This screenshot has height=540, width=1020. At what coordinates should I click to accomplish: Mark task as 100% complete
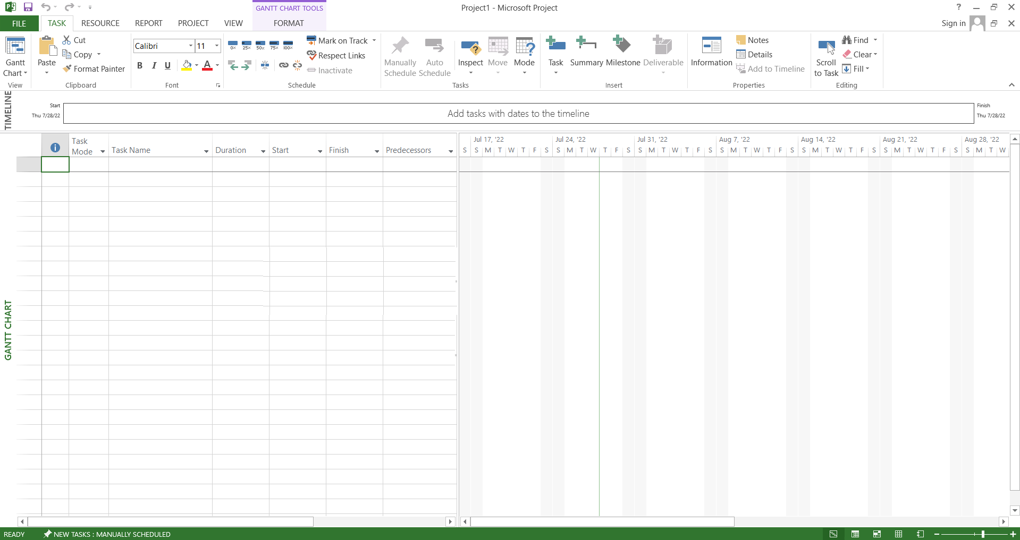coord(288,45)
